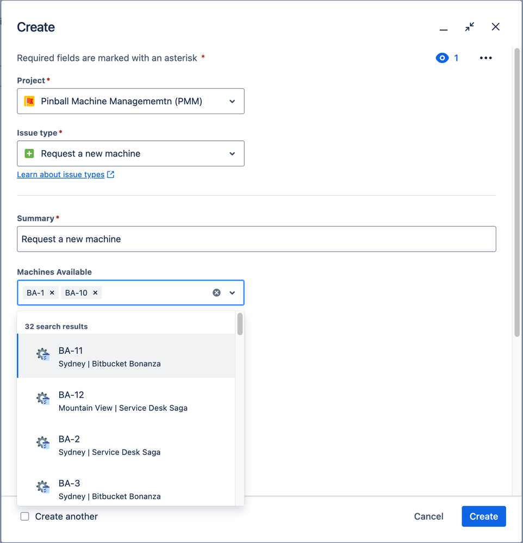Click the Cancel button
The height and width of the screenshot is (543, 523).
428,516
